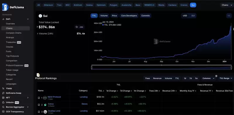Select the Volume chart tab
Screen dimensions: 234x115
click(x=104, y=16)
